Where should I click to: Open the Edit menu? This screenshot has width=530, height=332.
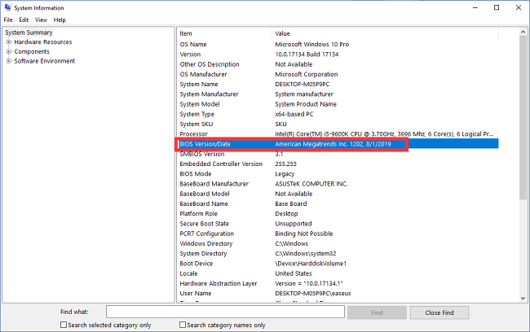pyautogui.click(x=24, y=20)
